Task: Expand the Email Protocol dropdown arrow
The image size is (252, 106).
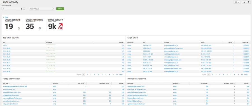Action: [x=24, y=9]
